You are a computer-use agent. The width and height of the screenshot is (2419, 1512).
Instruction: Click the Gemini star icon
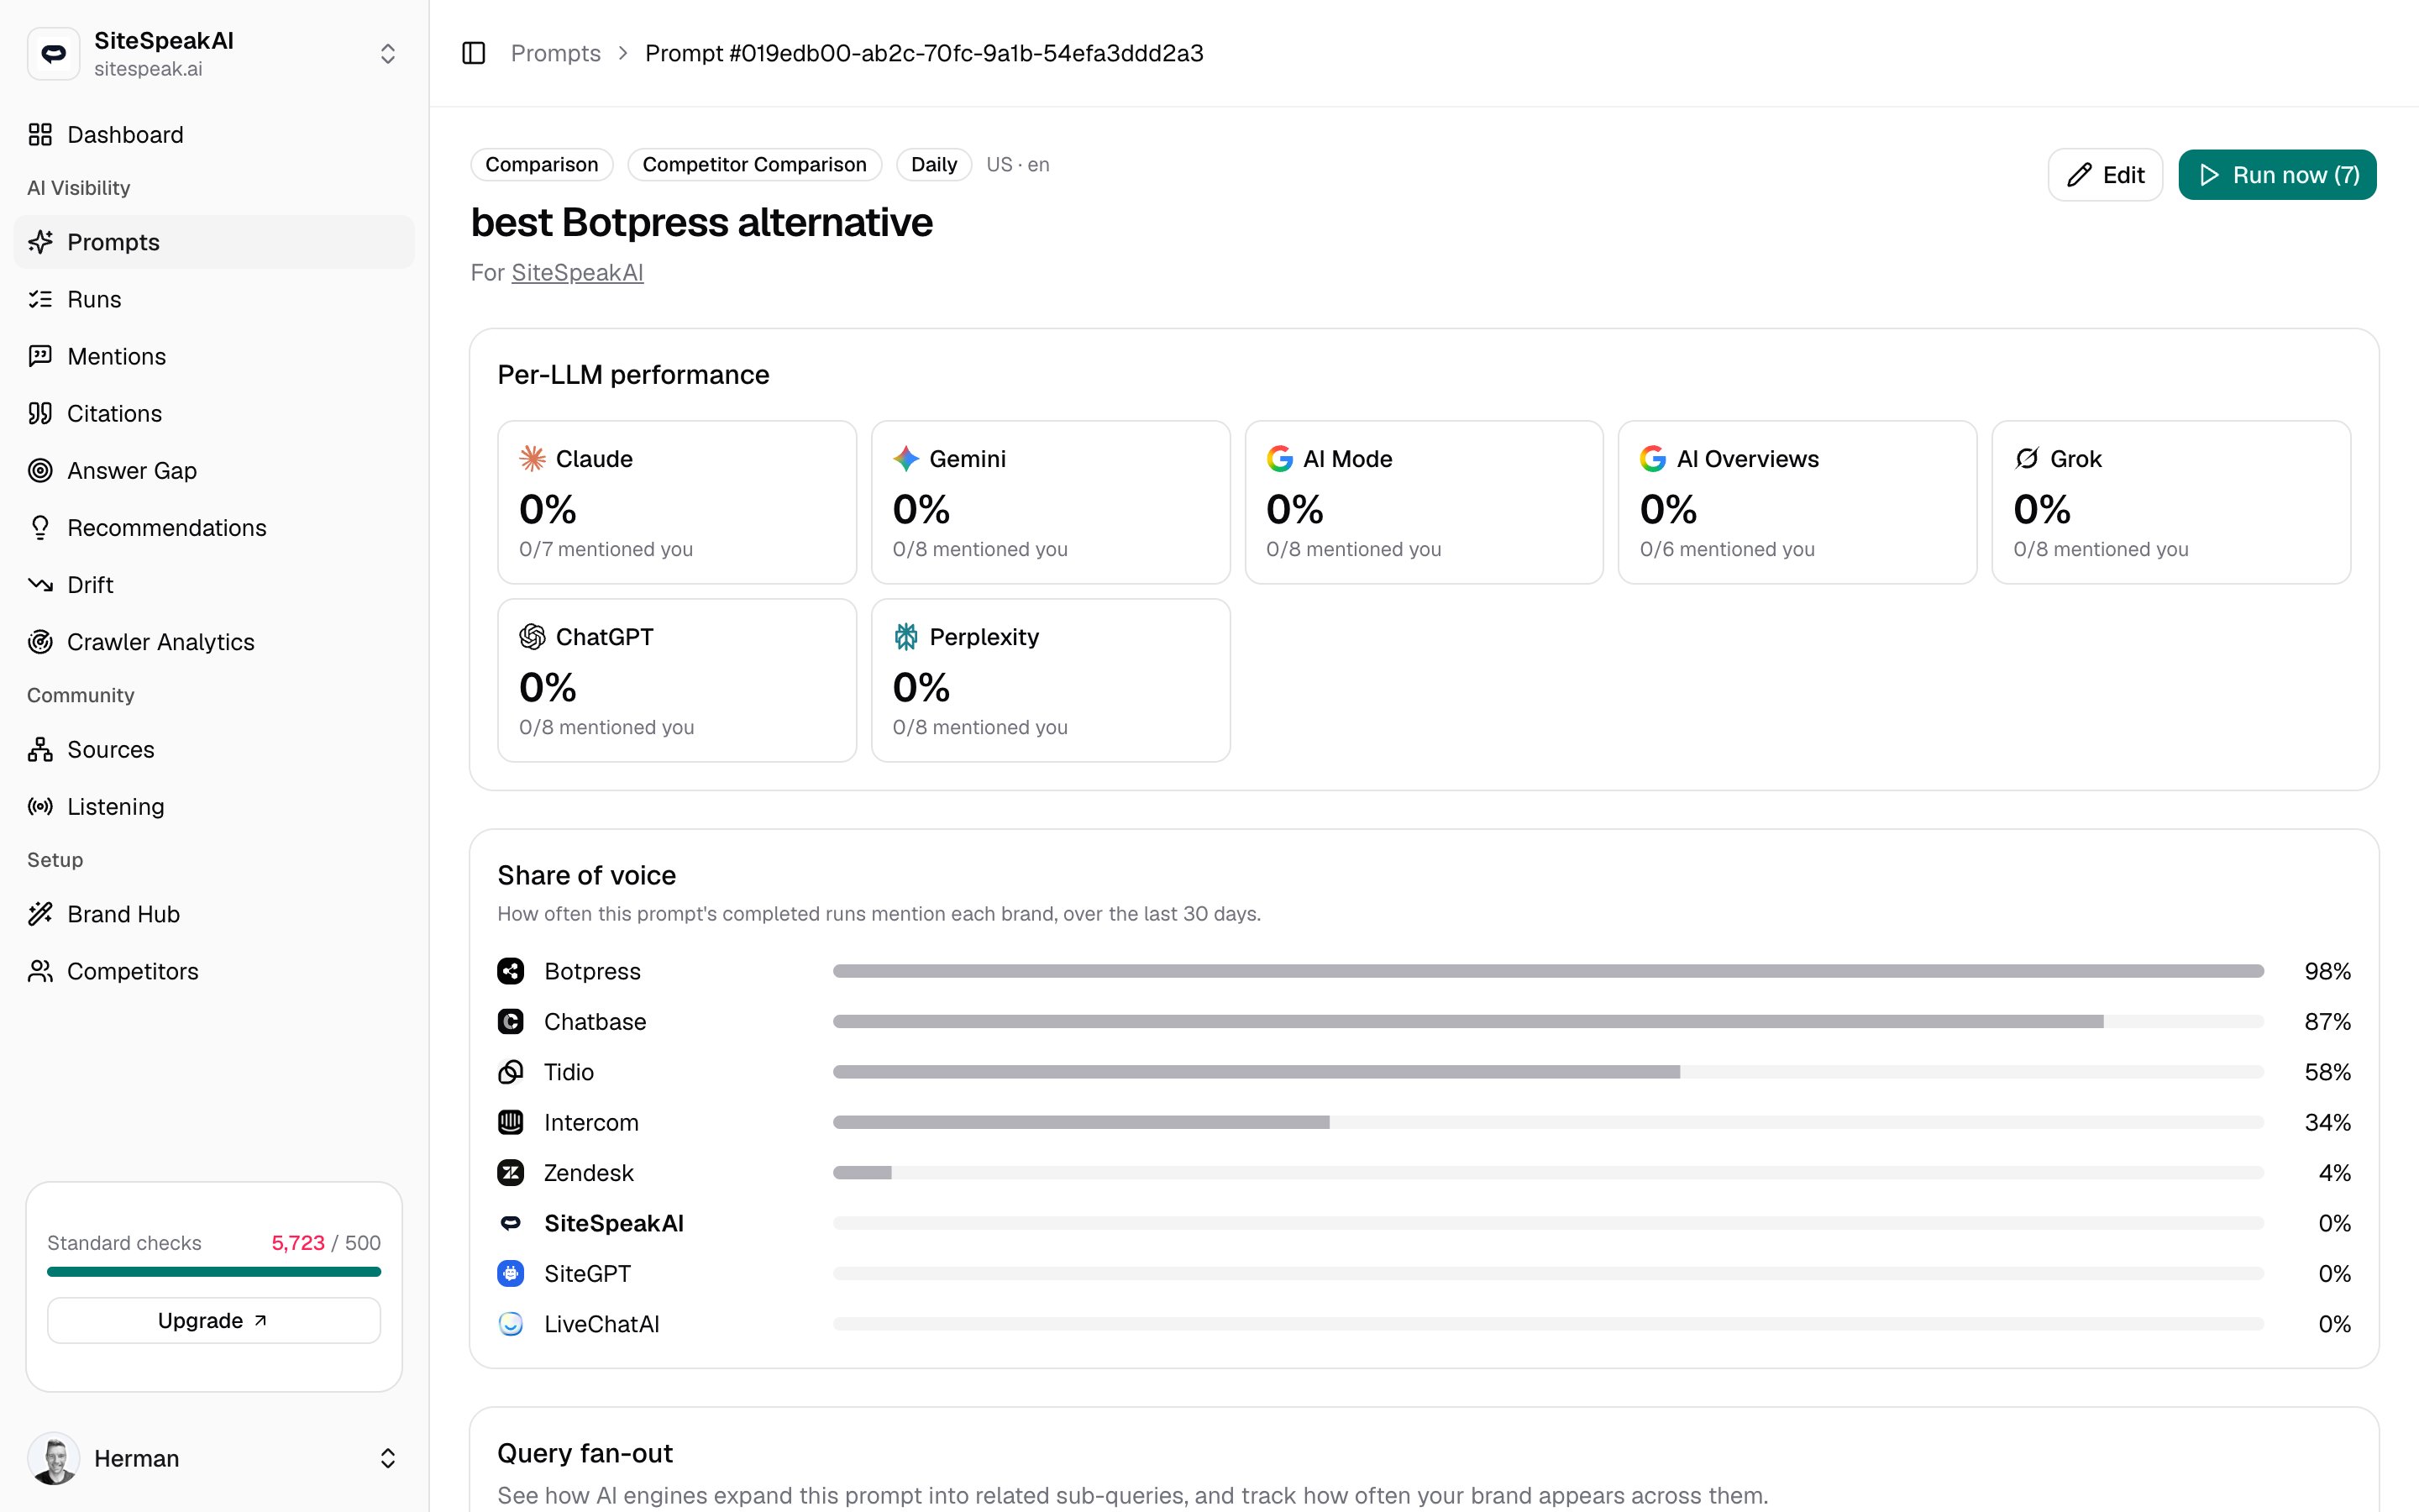pos(905,458)
